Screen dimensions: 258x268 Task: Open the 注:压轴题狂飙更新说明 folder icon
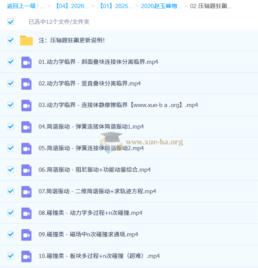click(x=26, y=40)
